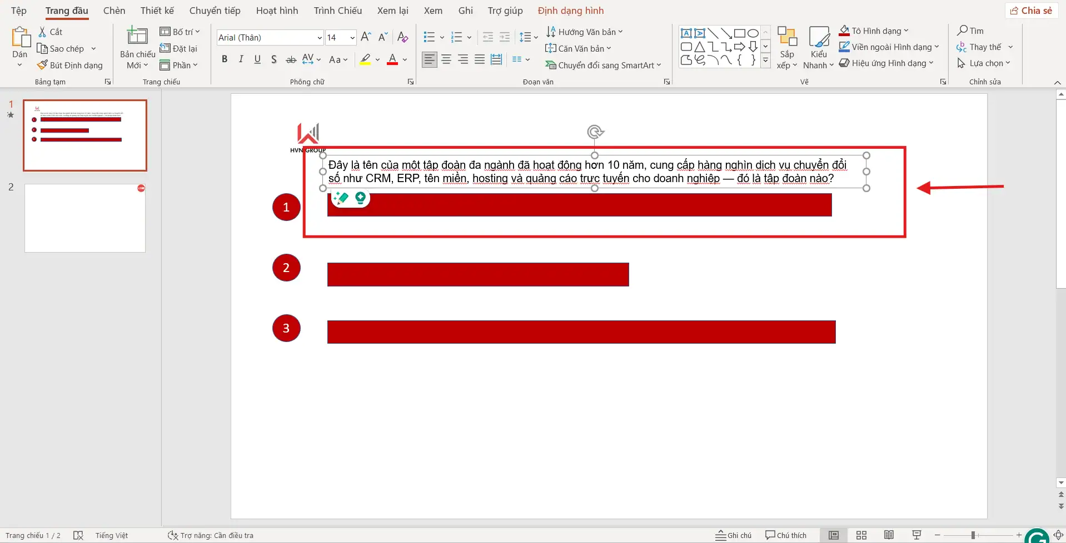Start Slide Show from status bar icon

[x=916, y=535]
